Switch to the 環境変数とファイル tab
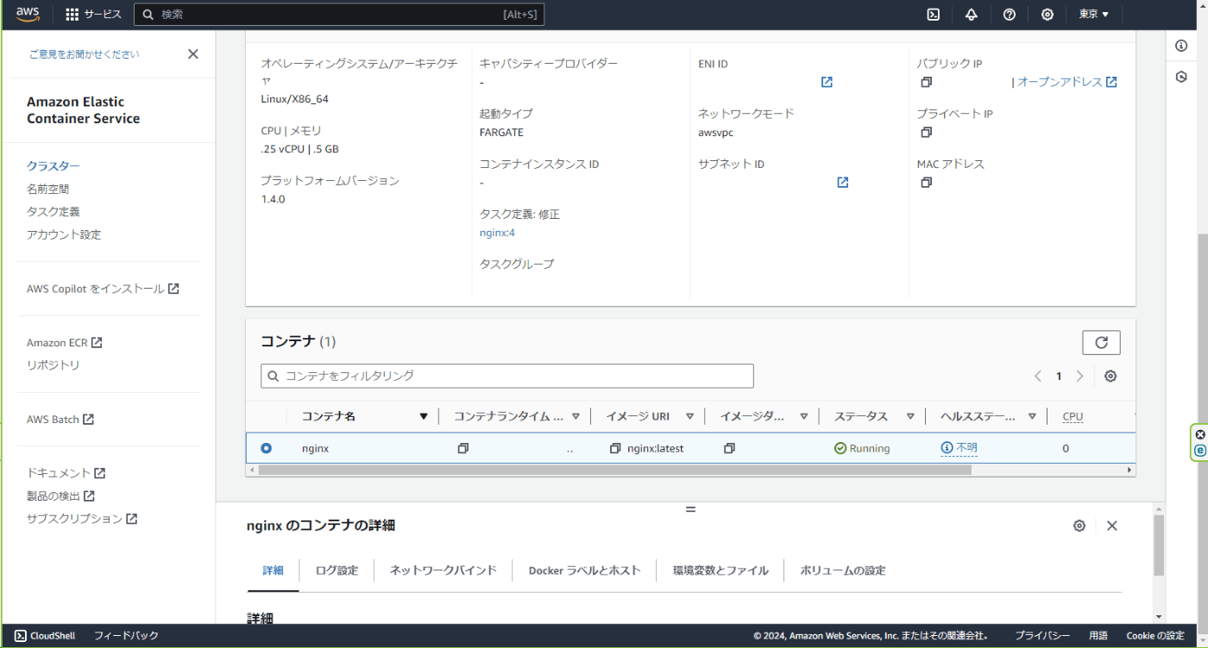The image size is (1208, 648). (x=720, y=570)
